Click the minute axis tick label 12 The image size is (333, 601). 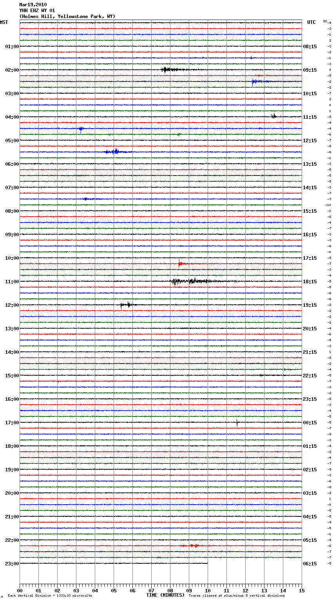click(x=245, y=590)
